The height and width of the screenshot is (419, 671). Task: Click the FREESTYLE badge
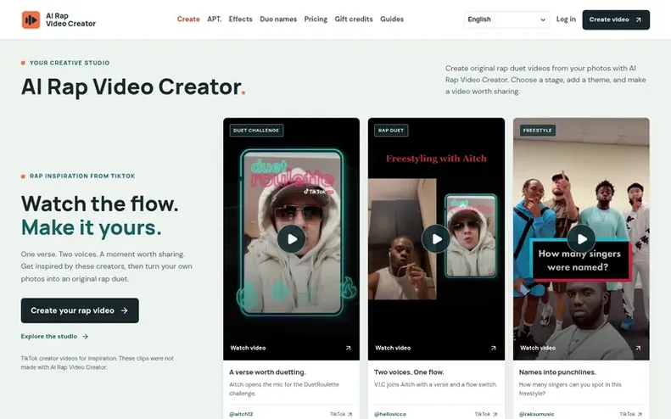click(538, 131)
